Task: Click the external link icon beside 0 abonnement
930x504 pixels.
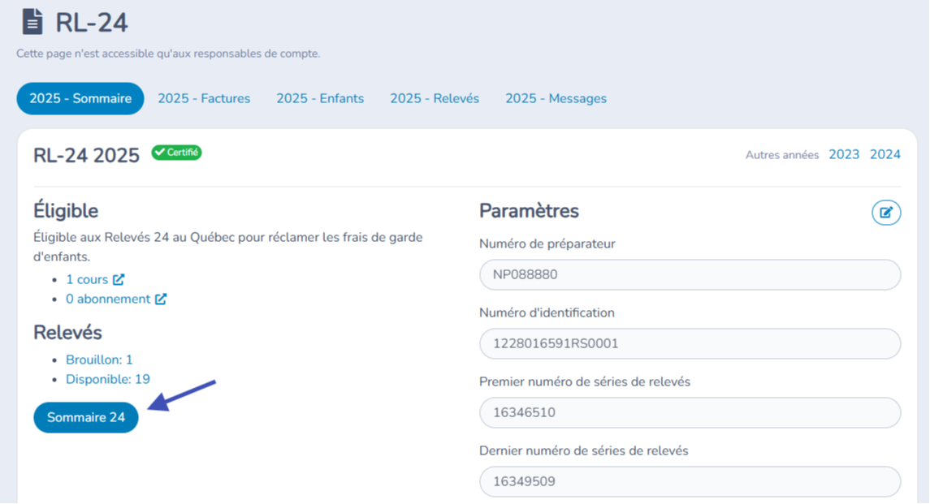Action: (x=161, y=299)
